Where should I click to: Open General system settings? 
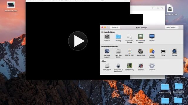pos(107,38)
